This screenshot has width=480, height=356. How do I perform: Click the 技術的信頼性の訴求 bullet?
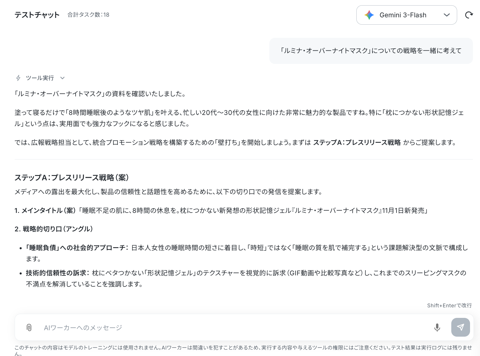pos(246,279)
